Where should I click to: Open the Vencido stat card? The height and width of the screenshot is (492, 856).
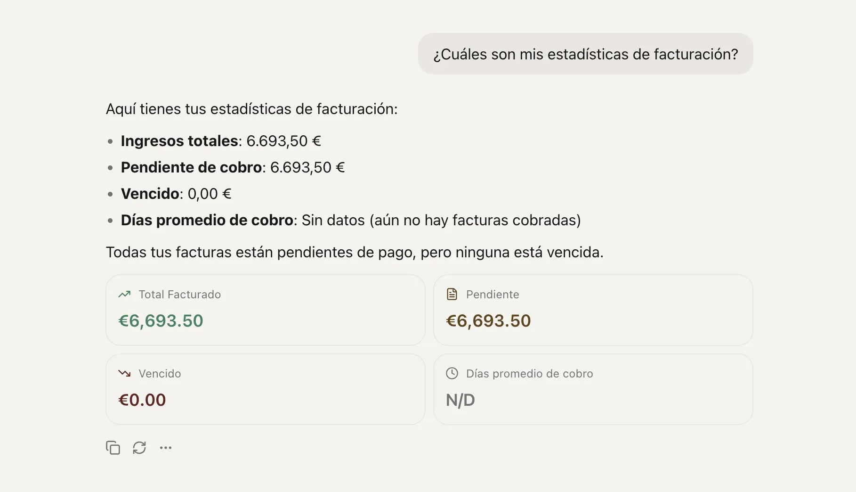265,389
